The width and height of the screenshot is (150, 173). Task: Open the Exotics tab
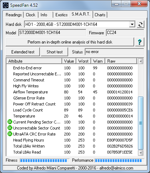(61, 15)
